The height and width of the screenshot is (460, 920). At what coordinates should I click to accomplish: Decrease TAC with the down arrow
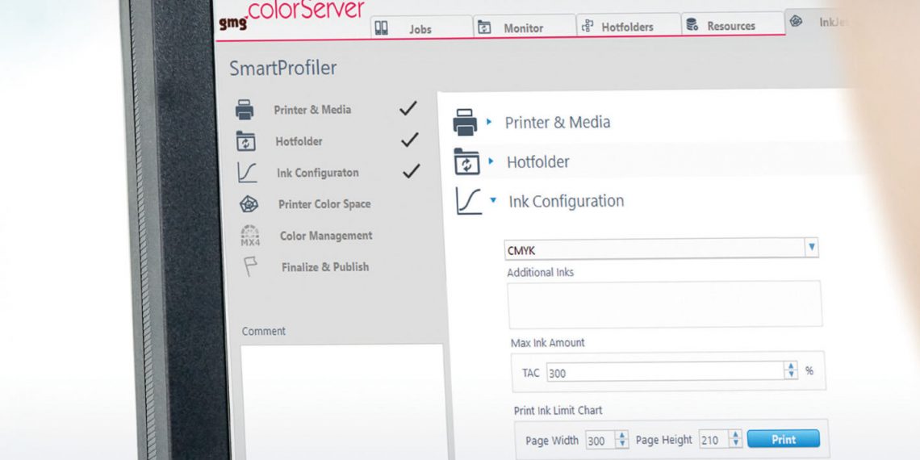792,375
